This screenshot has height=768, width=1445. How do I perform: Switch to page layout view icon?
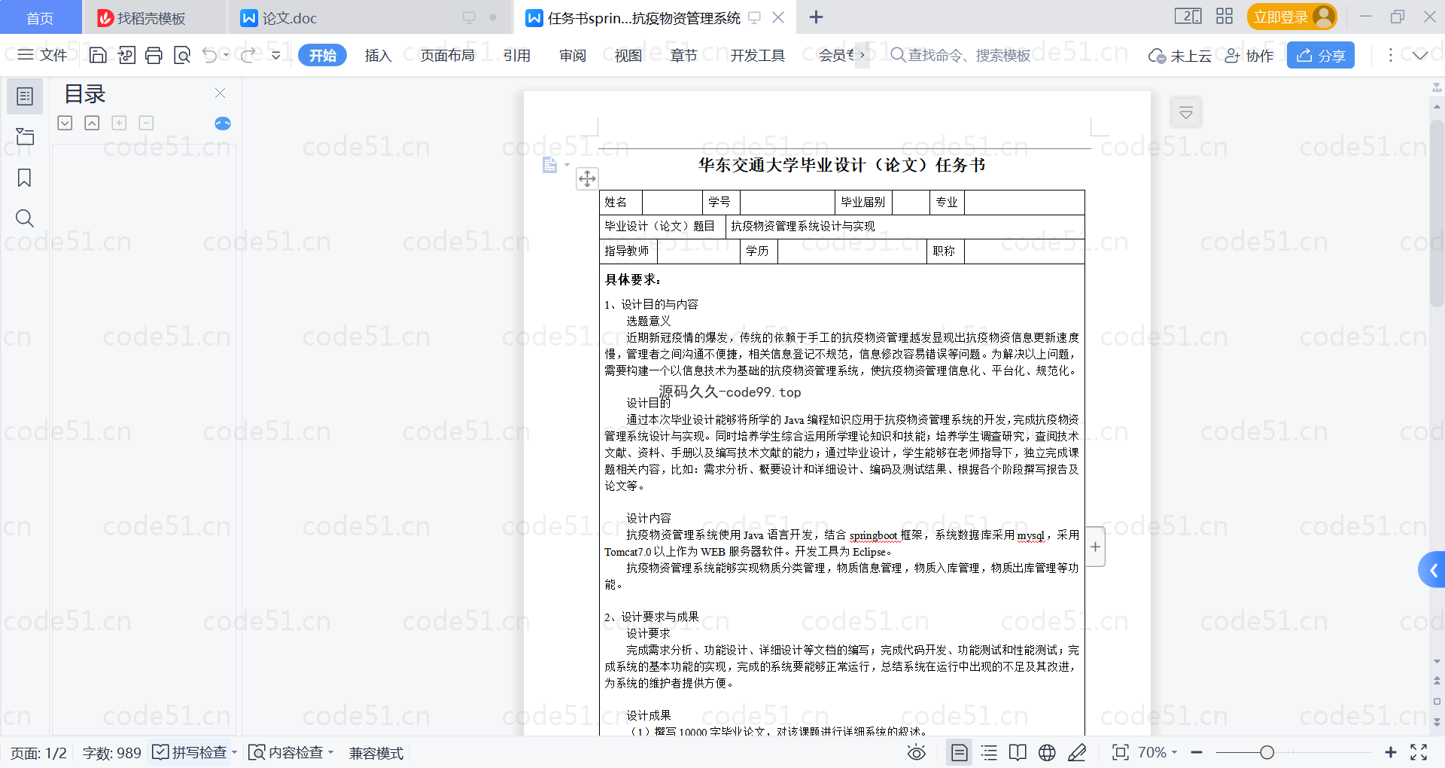click(960, 752)
